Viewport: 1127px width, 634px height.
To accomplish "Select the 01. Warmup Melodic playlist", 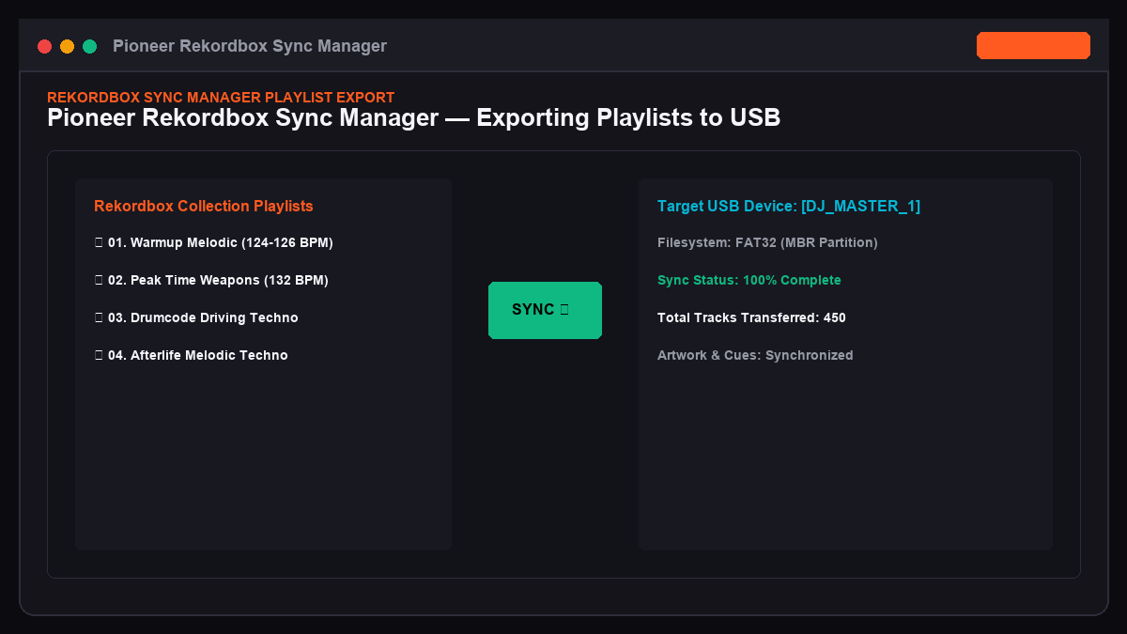I will click(214, 243).
